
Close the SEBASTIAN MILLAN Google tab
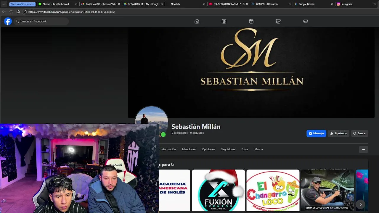pos(162,4)
